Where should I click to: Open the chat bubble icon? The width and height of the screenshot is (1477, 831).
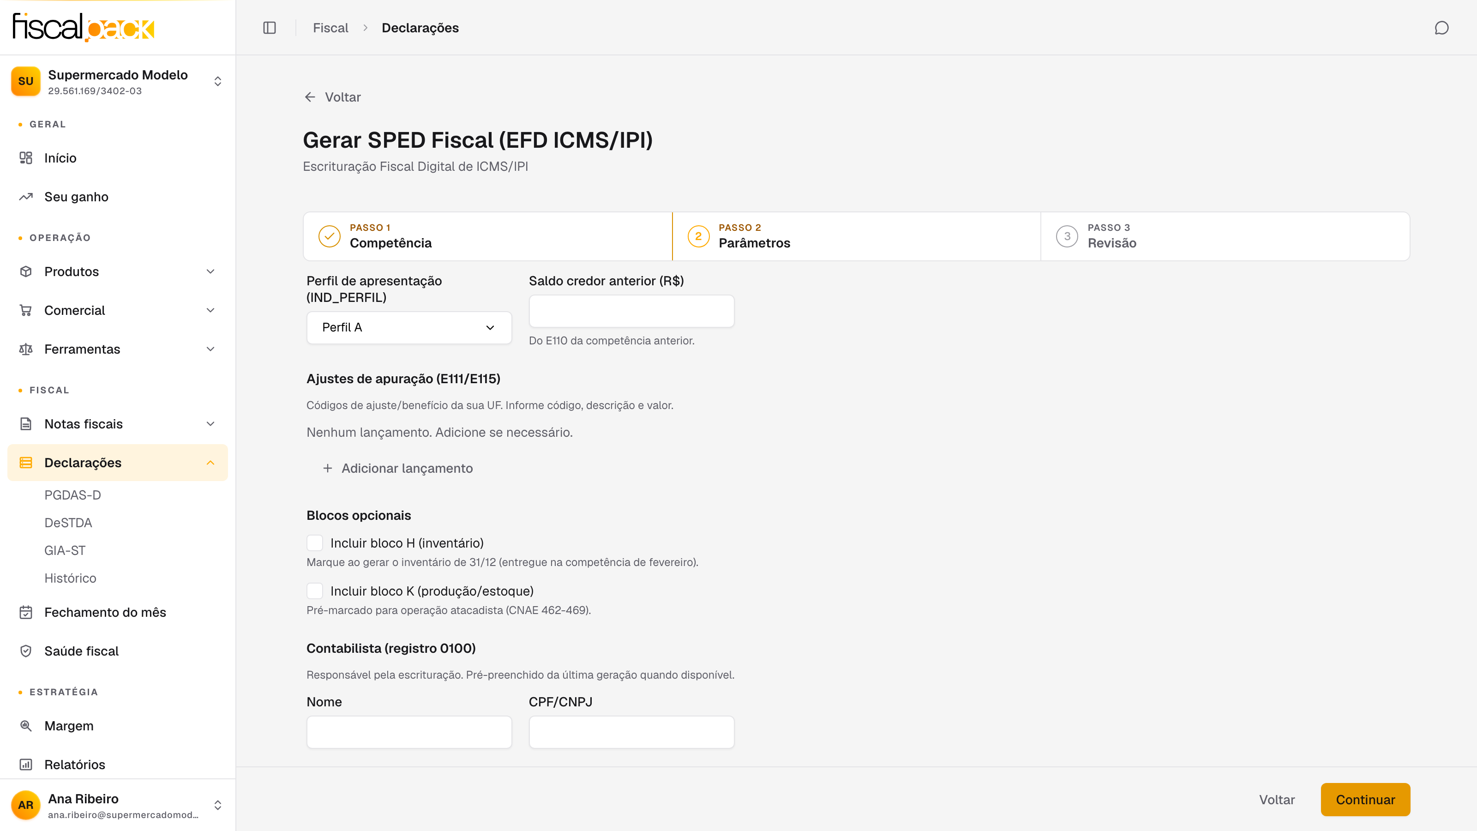coord(1441,28)
